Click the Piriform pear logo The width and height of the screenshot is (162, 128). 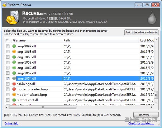[152, 18]
